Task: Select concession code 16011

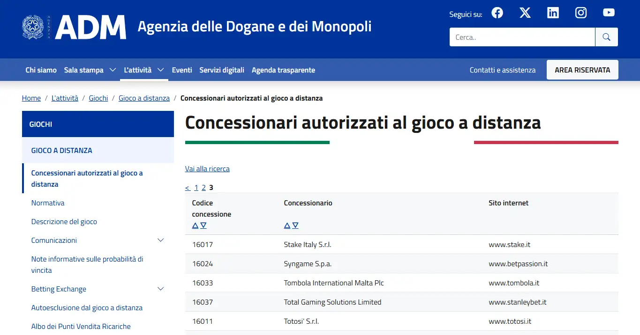Action: click(x=202, y=321)
